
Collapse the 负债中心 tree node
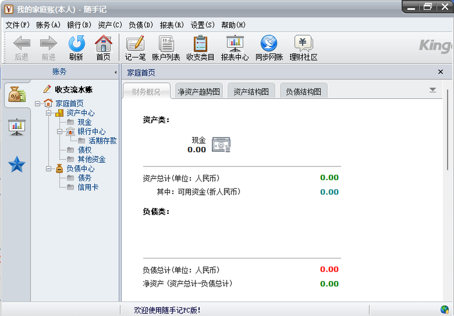point(48,169)
